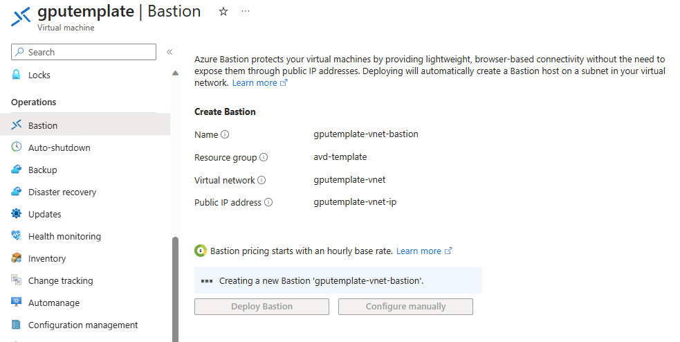Click the Auto-shutdown clock icon
The width and height of the screenshot is (680, 342).
(16, 147)
